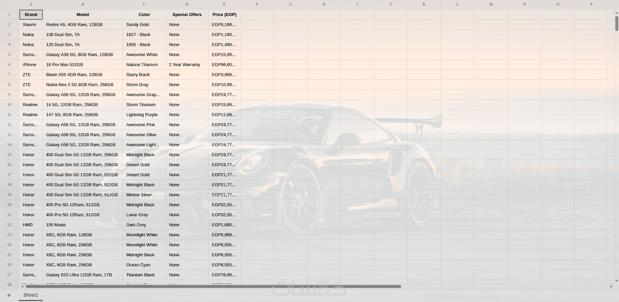The height and width of the screenshot is (302, 619).
Task: Click the 'Blade A55 4GB Ram, 128GB' cell
Action: click(x=83, y=75)
